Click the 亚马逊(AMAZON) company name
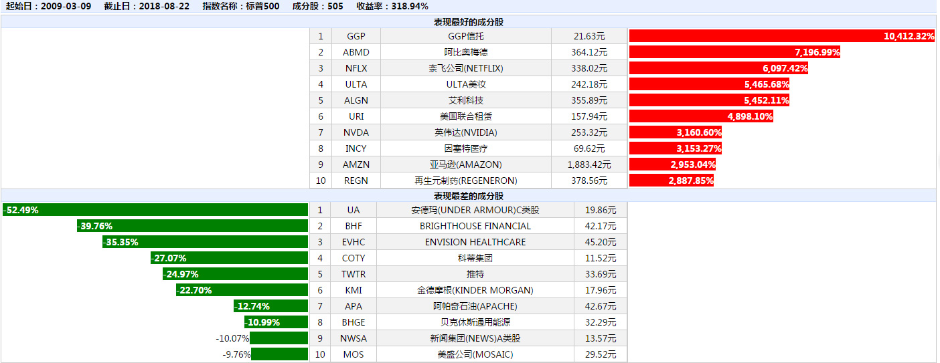Image resolution: width=940 pixels, height=363 pixels. (x=465, y=164)
